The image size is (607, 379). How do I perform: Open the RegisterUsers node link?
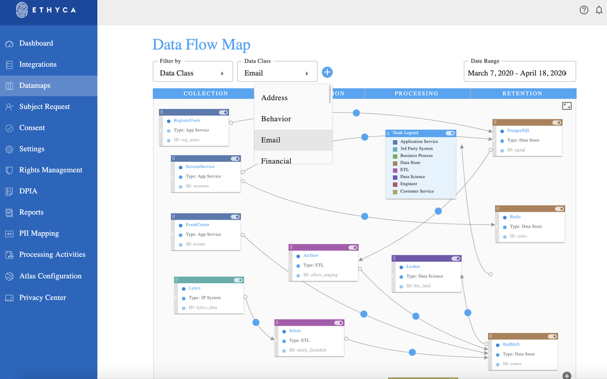tap(187, 121)
